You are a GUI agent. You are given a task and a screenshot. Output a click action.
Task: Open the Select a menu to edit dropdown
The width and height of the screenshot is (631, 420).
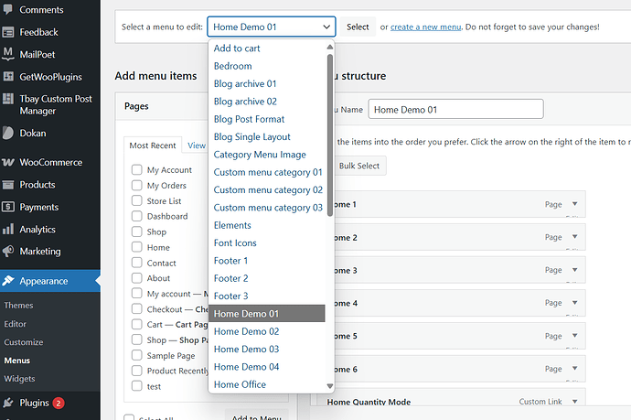coord(272,27)
